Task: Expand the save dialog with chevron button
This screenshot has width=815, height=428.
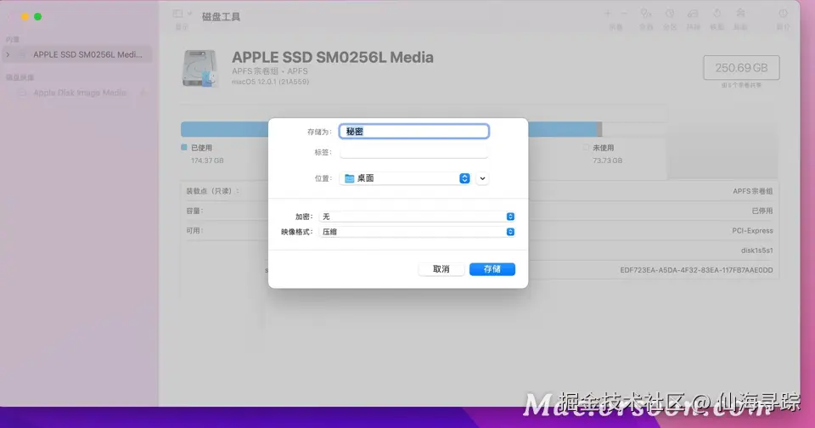Action: click(482, 178)
